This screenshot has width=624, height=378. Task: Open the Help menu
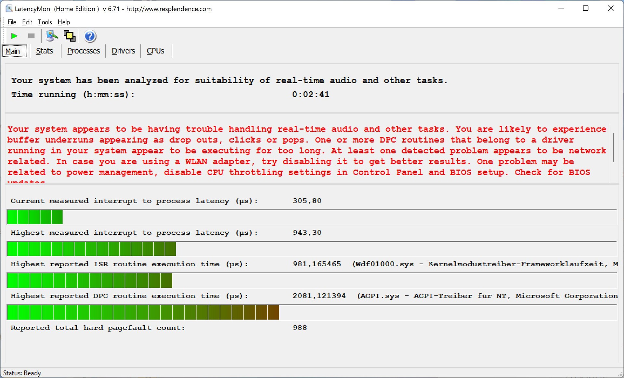(64, 22)
